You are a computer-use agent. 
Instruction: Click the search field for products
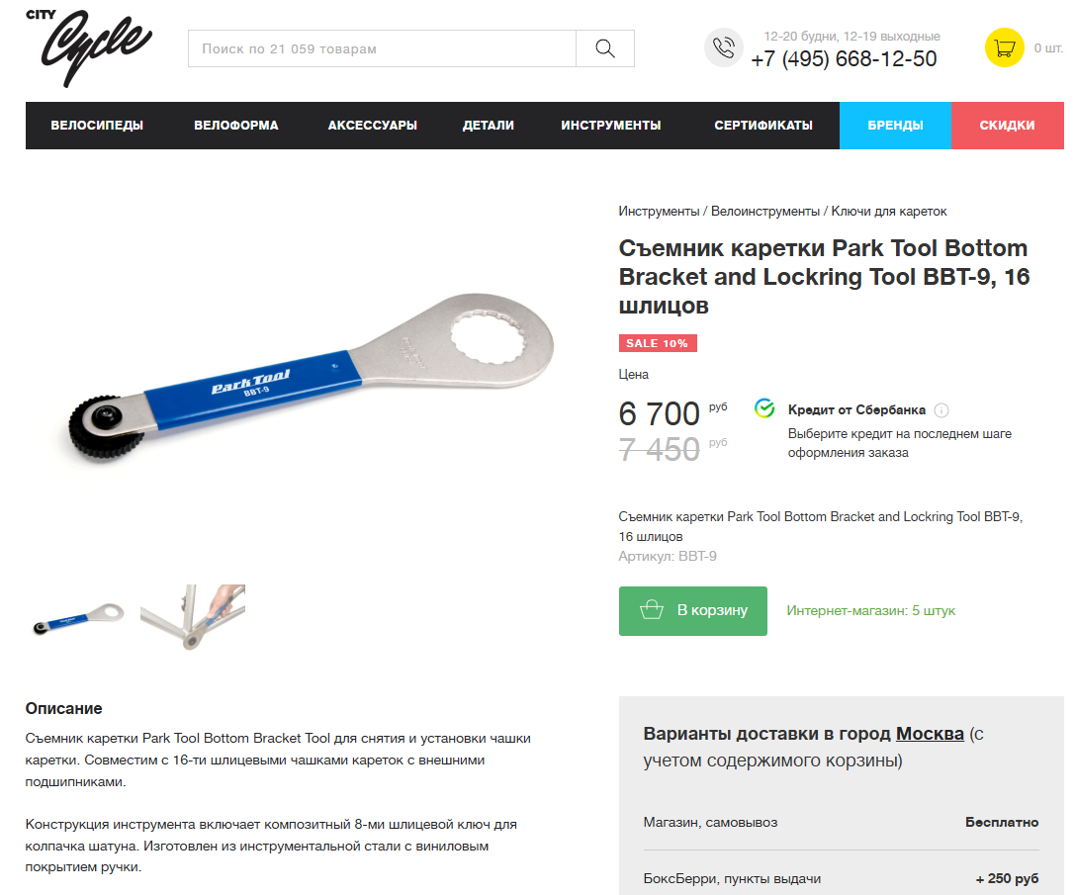382,48
